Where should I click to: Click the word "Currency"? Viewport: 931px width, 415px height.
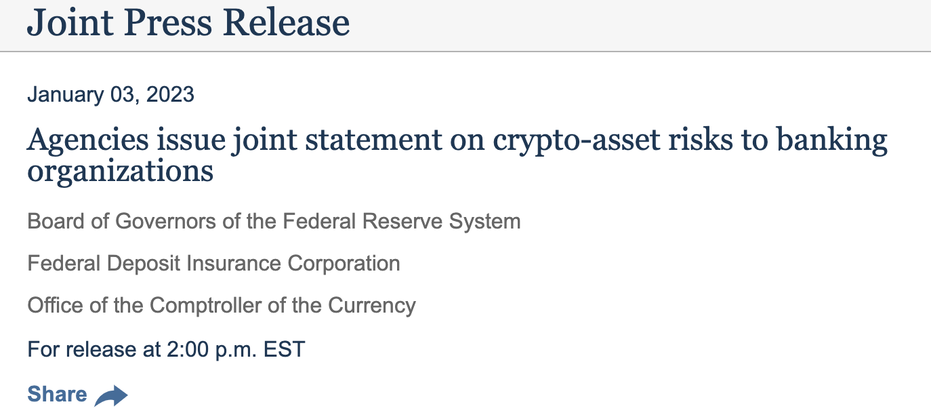point(372,305)
